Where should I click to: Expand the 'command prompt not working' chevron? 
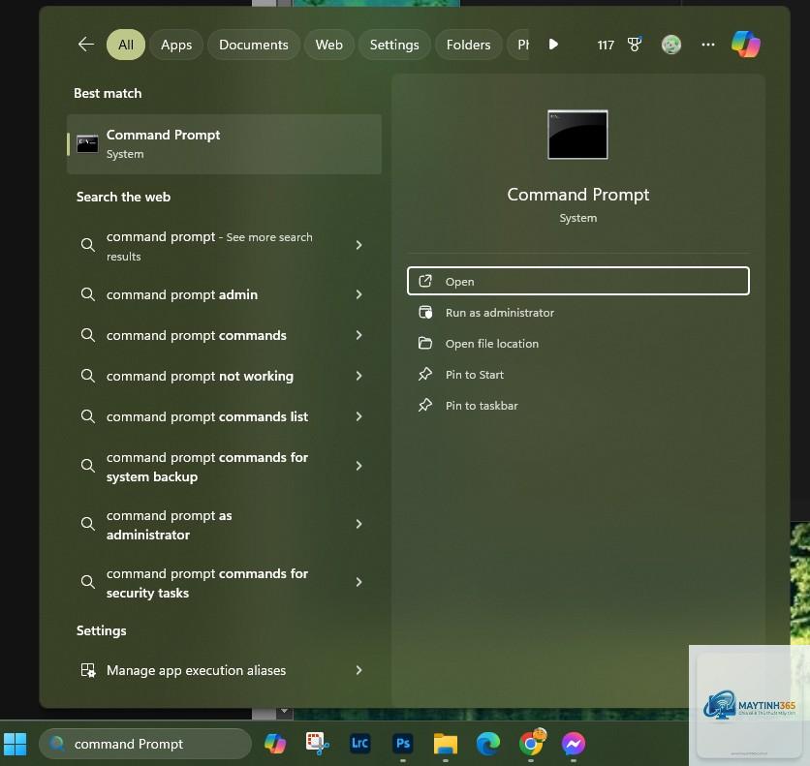point(359,376)
